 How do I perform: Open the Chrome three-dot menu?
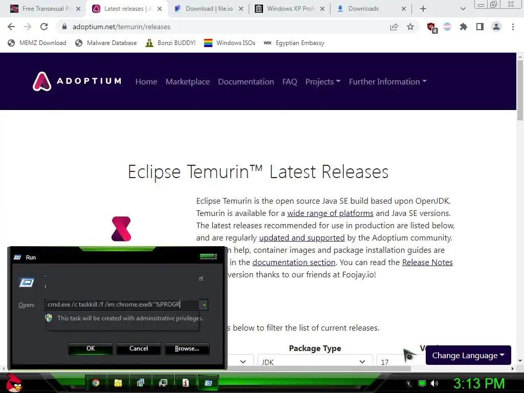pyautogui.click(x=513, y=27)
